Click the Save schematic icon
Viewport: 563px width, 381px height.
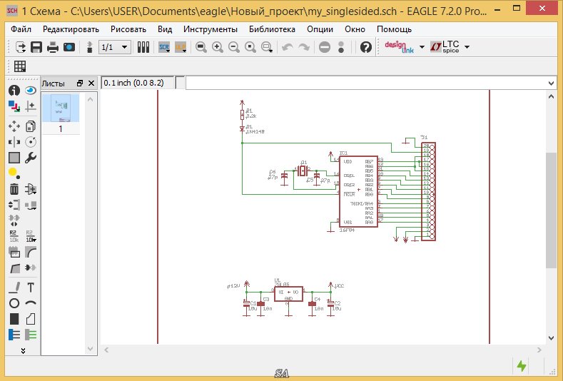tap(36, 47)
